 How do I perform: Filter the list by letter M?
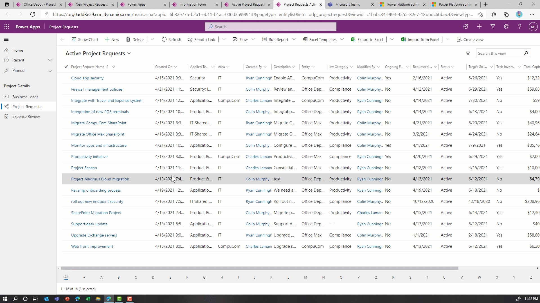tap(305, 277)
